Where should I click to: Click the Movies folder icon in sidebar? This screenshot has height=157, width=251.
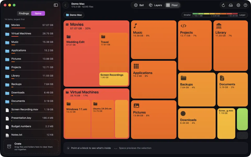7,26
